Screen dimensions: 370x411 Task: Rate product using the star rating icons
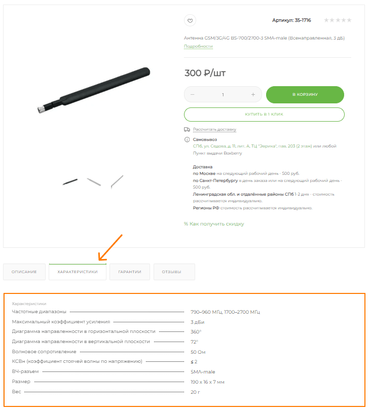338,20
